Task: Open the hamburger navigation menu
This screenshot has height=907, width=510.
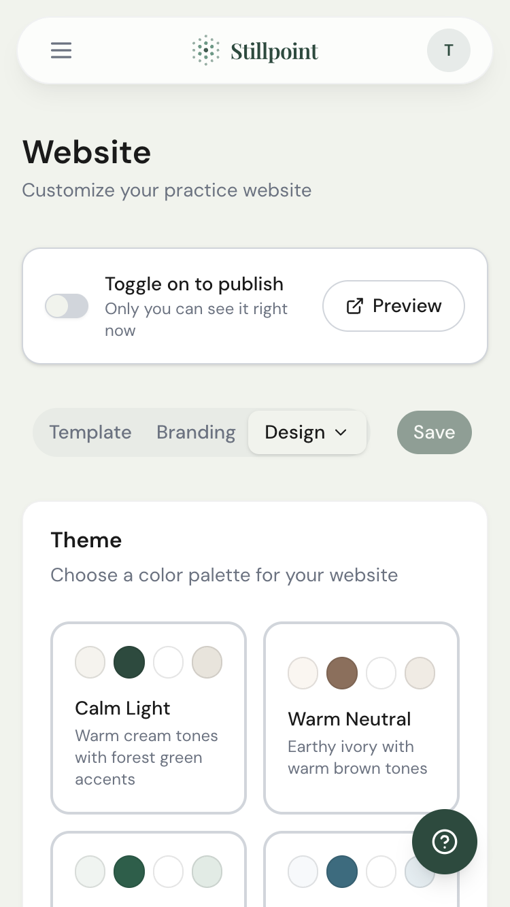Action: point(61,50)
